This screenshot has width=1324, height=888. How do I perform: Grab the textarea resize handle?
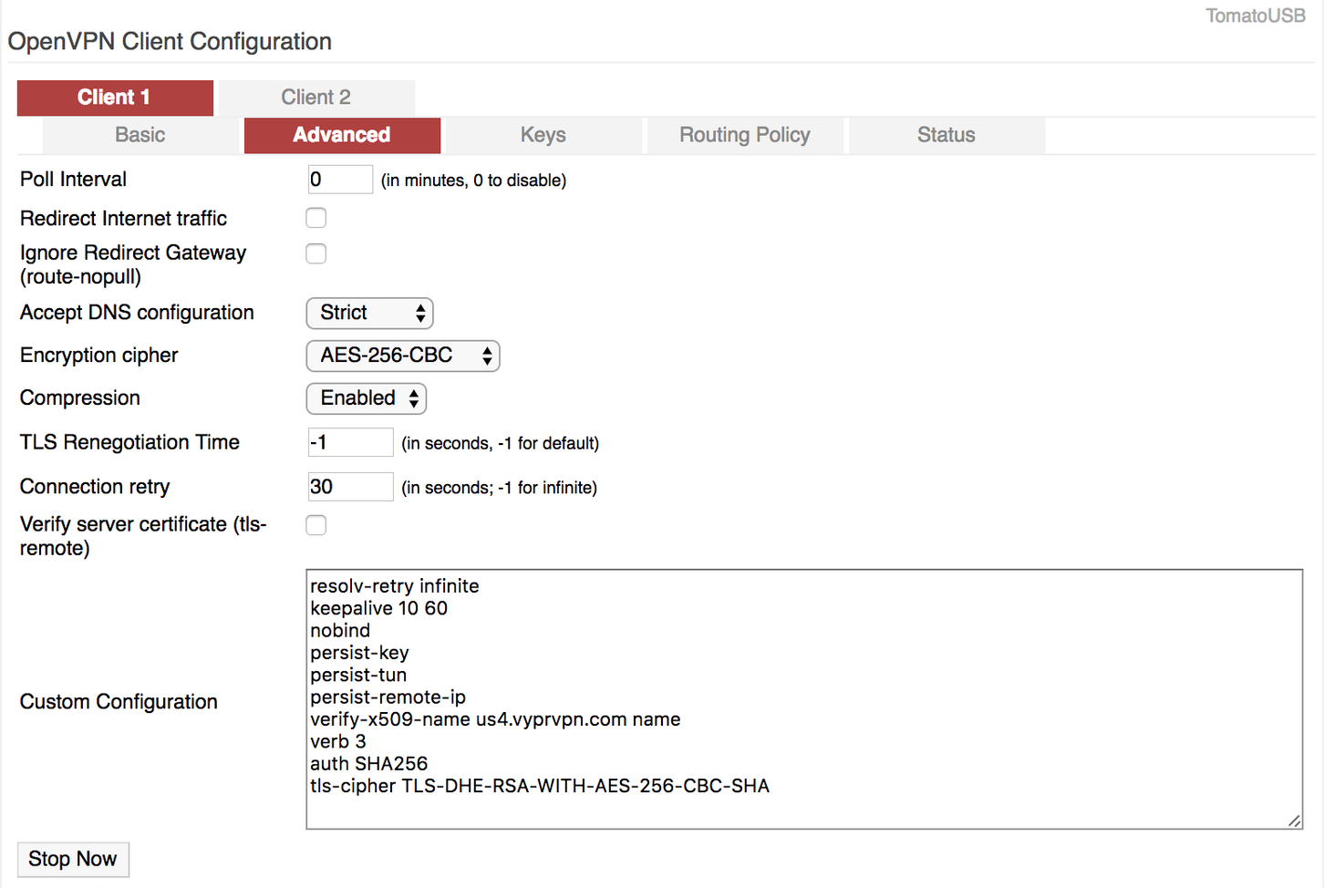[x=1294, y=821]
